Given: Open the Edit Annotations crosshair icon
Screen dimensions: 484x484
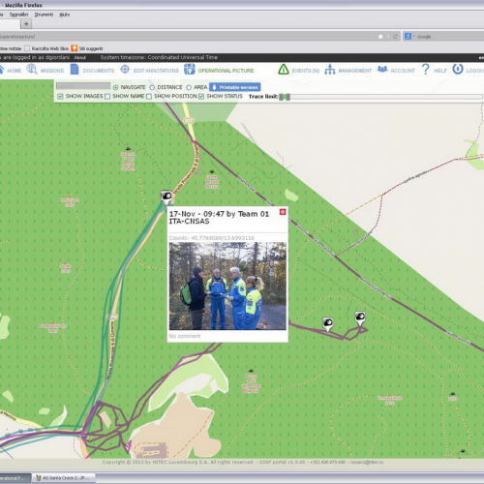Looking at the screenshot, I should (125, 69).
